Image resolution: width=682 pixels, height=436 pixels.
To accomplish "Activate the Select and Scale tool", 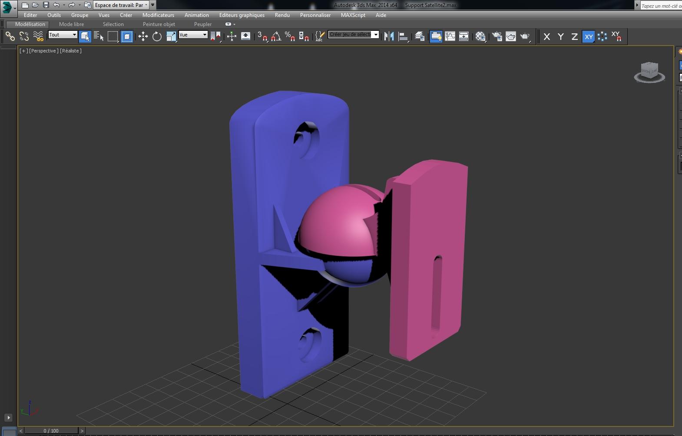I will coord(171,36).
